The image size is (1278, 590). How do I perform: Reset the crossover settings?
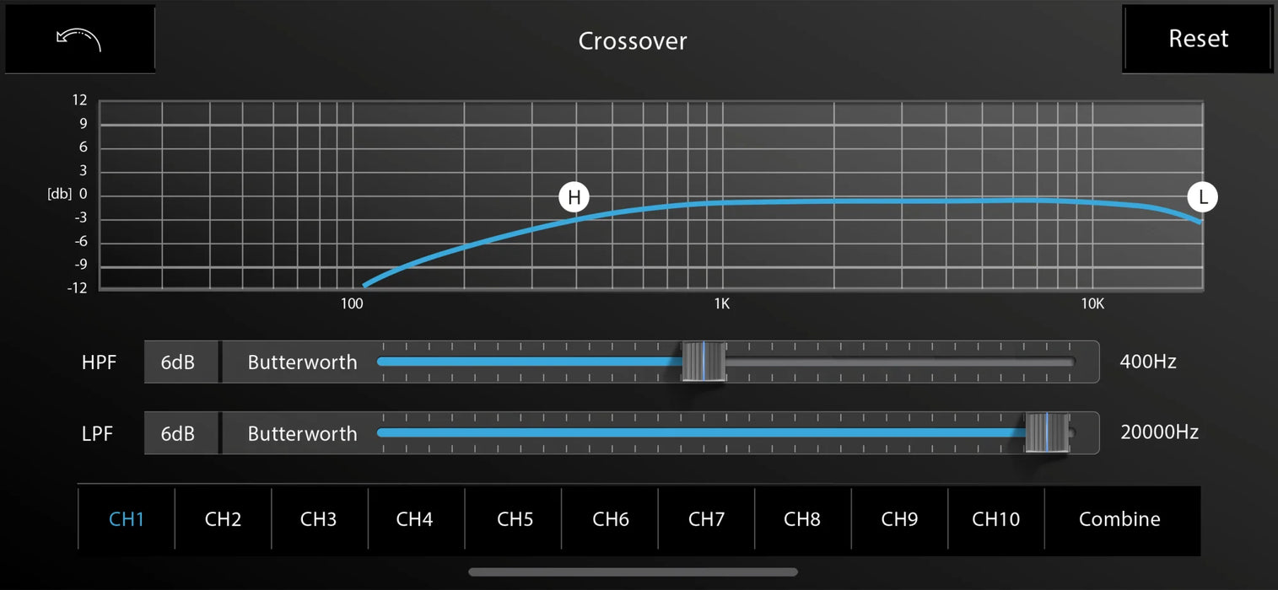(x=1198, y=39)
